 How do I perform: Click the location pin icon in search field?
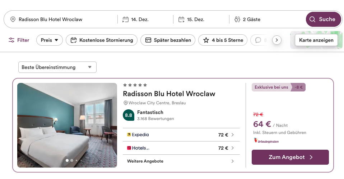click(13, 19)
